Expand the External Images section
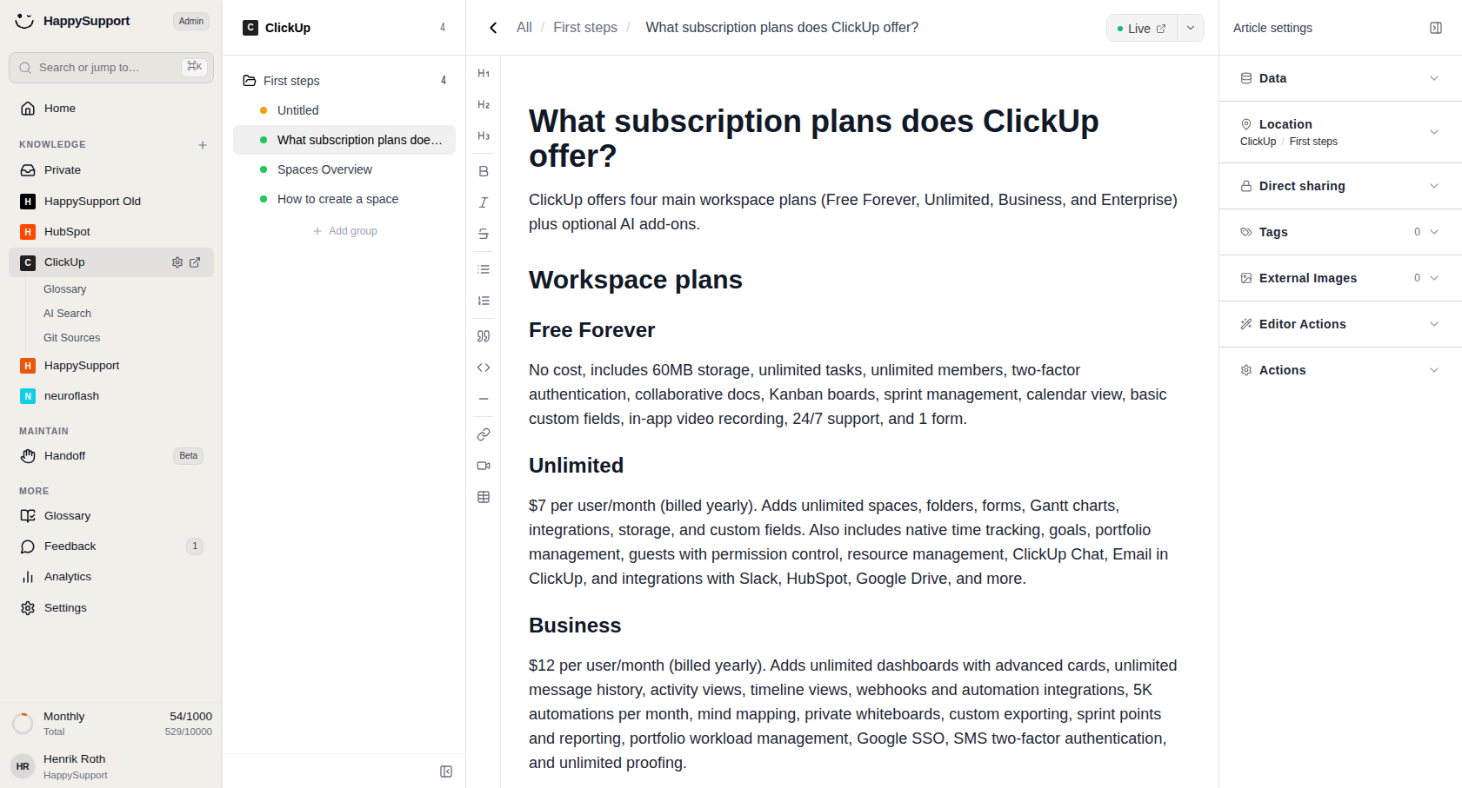This screenshot has height=788, width=1462. click(x=1340, y=278)
